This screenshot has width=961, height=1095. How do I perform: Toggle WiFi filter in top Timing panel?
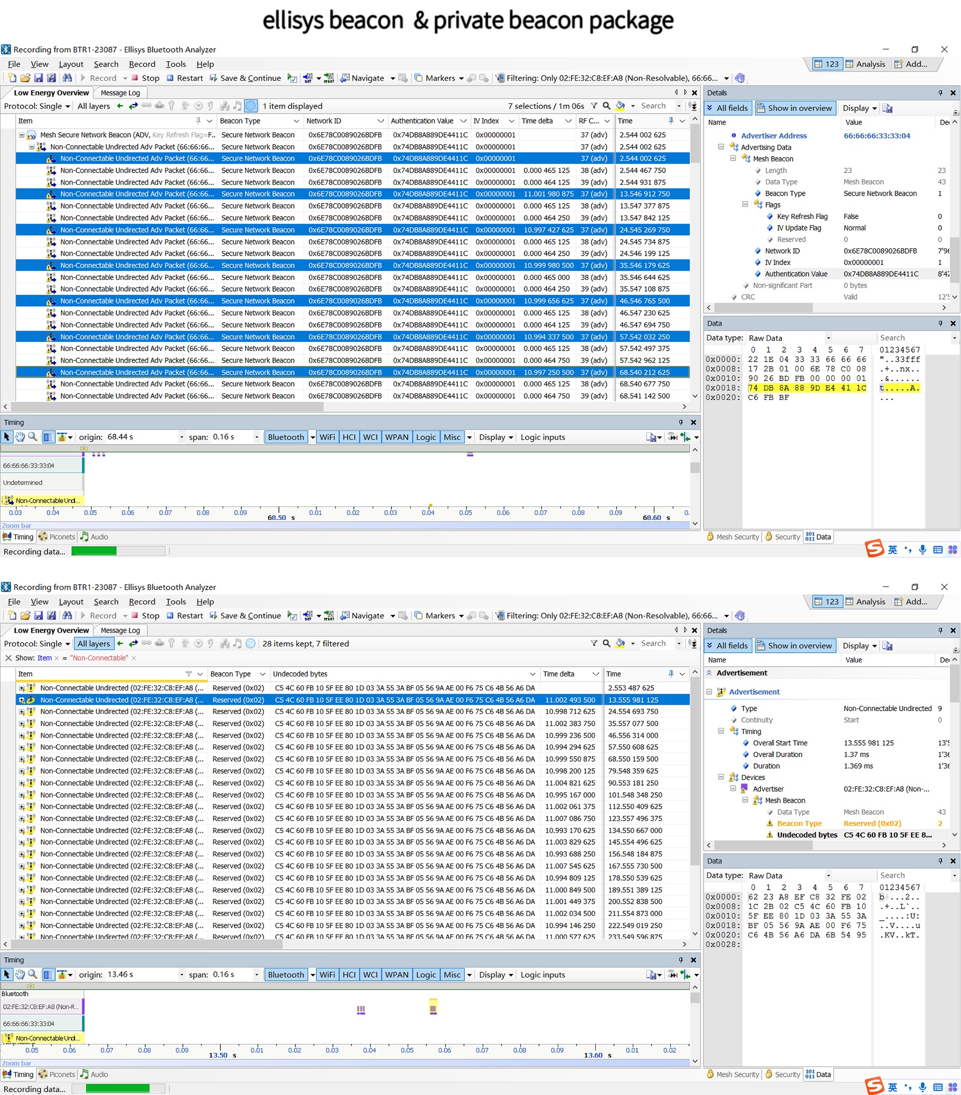[x=327, y=437]
